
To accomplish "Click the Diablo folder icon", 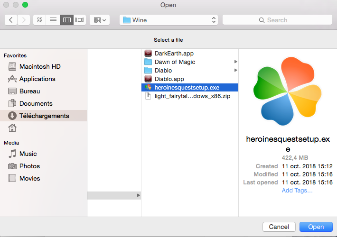I will [x=148, y=71].
